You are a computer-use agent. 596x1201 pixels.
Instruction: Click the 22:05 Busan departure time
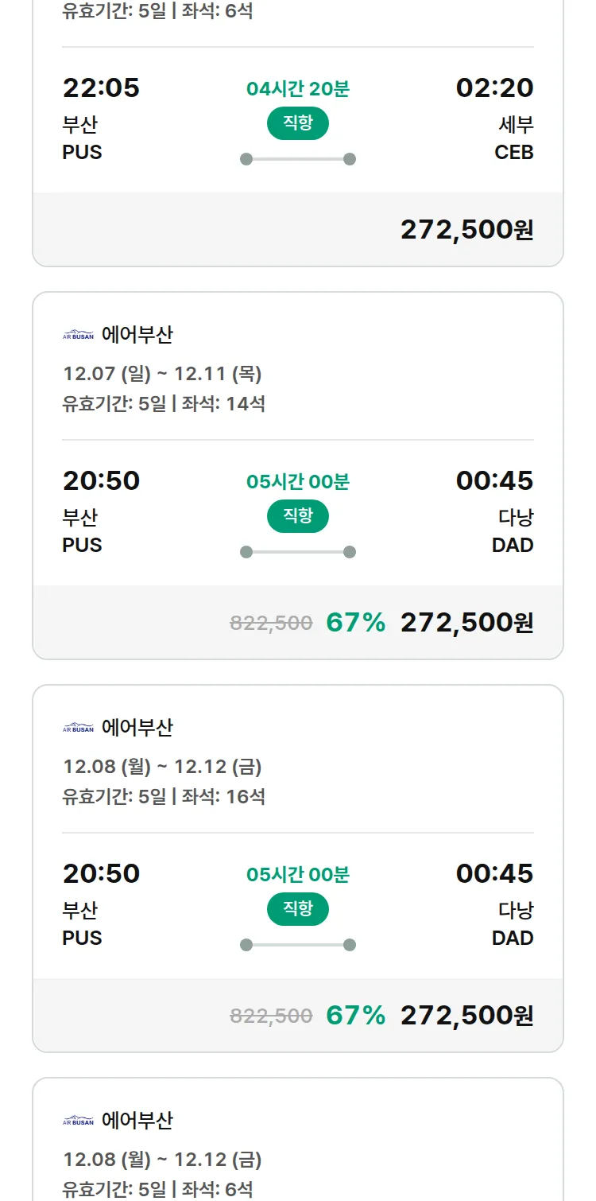(101, 88)
